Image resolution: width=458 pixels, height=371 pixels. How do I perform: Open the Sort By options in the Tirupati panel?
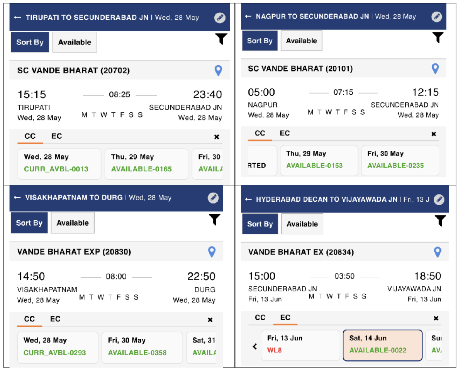tap(30, 42)
